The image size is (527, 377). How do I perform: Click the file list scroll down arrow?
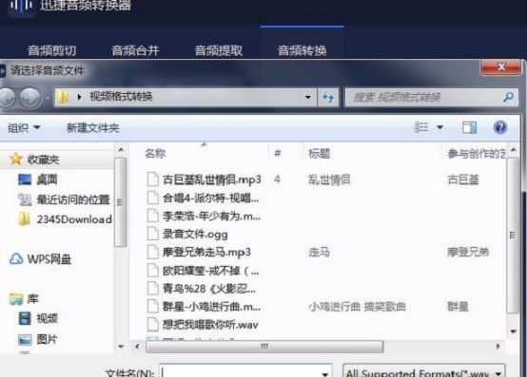click(x=513, y=331)
